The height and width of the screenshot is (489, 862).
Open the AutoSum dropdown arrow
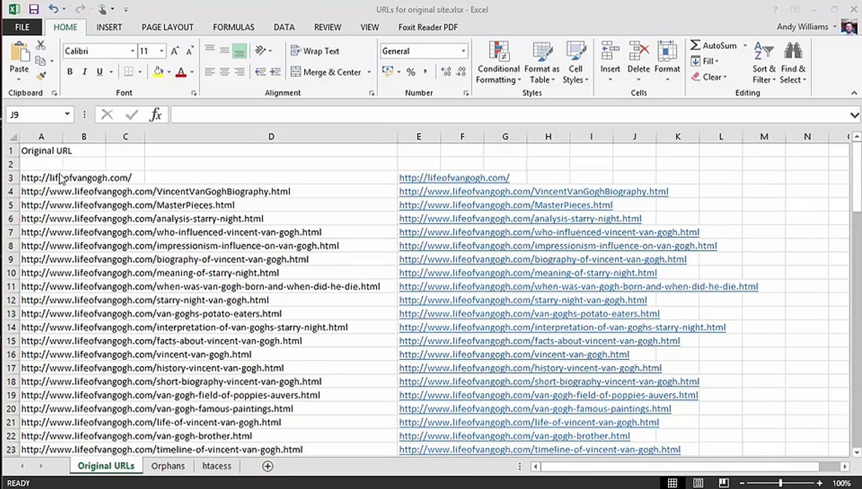pos(745,46)
